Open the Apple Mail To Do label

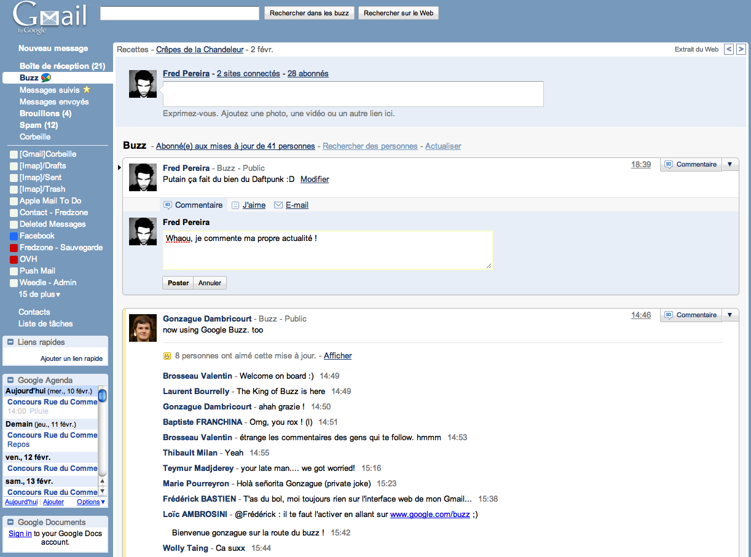(x=50, y=201)
